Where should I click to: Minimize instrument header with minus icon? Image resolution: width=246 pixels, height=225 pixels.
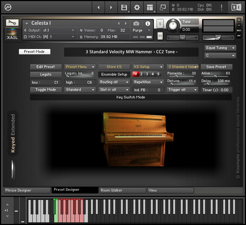point(239,25)
